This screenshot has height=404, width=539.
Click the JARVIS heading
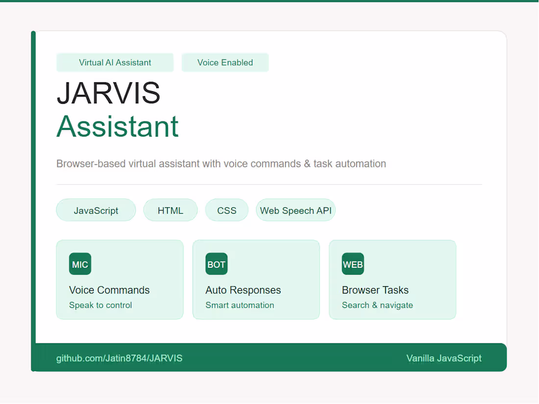point(109,93)
